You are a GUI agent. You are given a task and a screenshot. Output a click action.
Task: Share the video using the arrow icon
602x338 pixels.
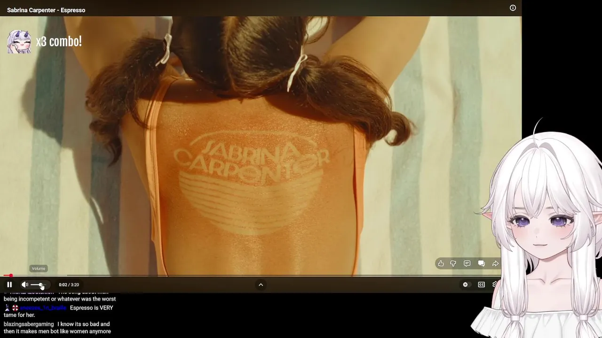click(495, 263)
